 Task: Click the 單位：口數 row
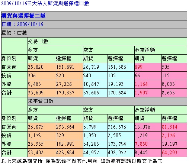pos(94,33)
